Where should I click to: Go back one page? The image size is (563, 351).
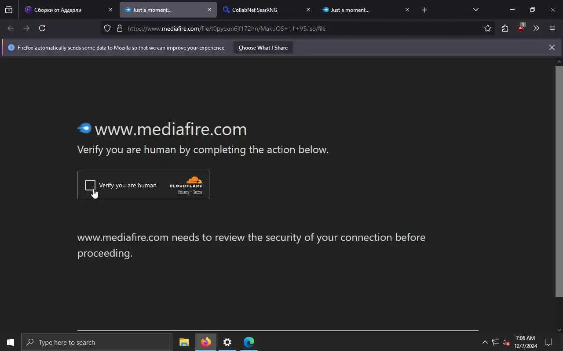pos(11,28)
